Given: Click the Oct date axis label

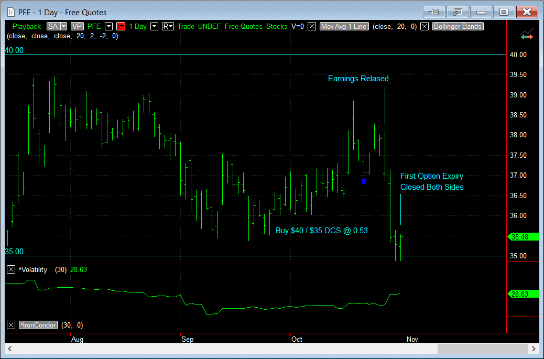Looking at the screenshot, I should [297, 339].
